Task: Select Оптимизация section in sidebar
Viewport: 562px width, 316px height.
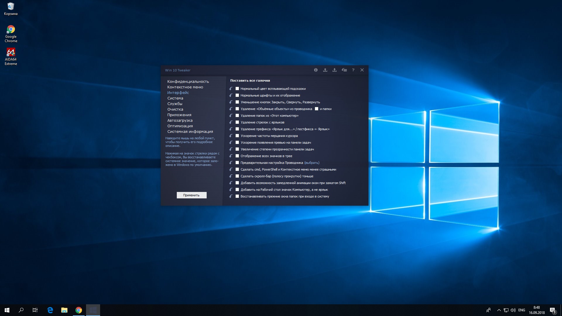Action: coord(180,126)
